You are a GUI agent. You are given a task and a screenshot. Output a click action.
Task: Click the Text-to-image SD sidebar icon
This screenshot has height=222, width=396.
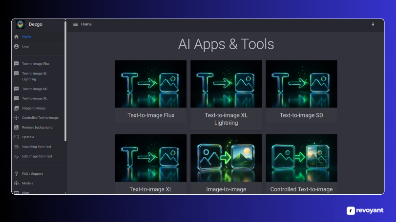point(17,89)
